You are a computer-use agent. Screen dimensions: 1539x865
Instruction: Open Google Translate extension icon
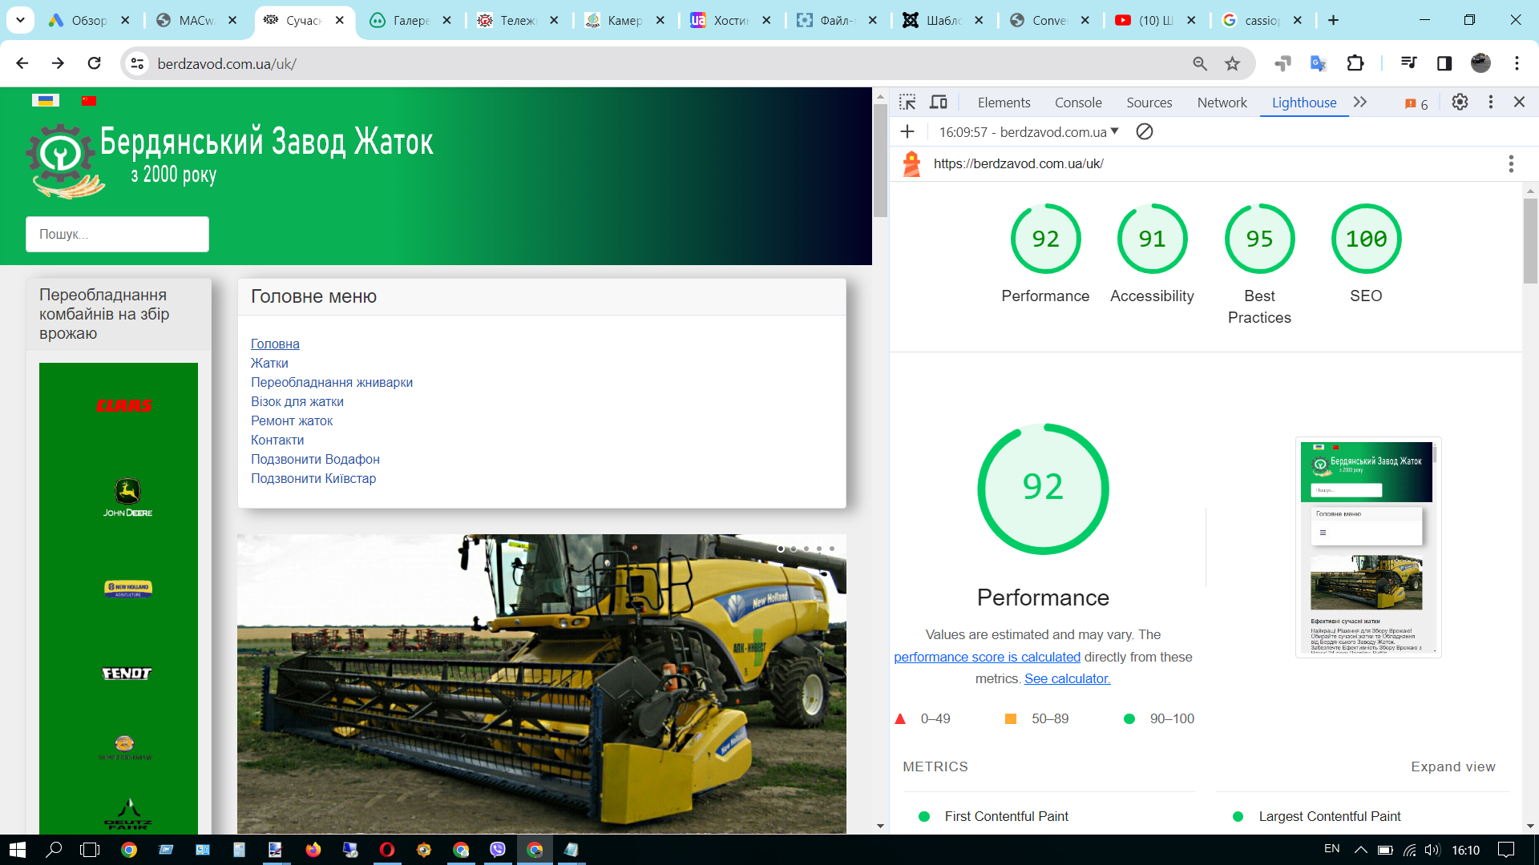pos(1319,63)
